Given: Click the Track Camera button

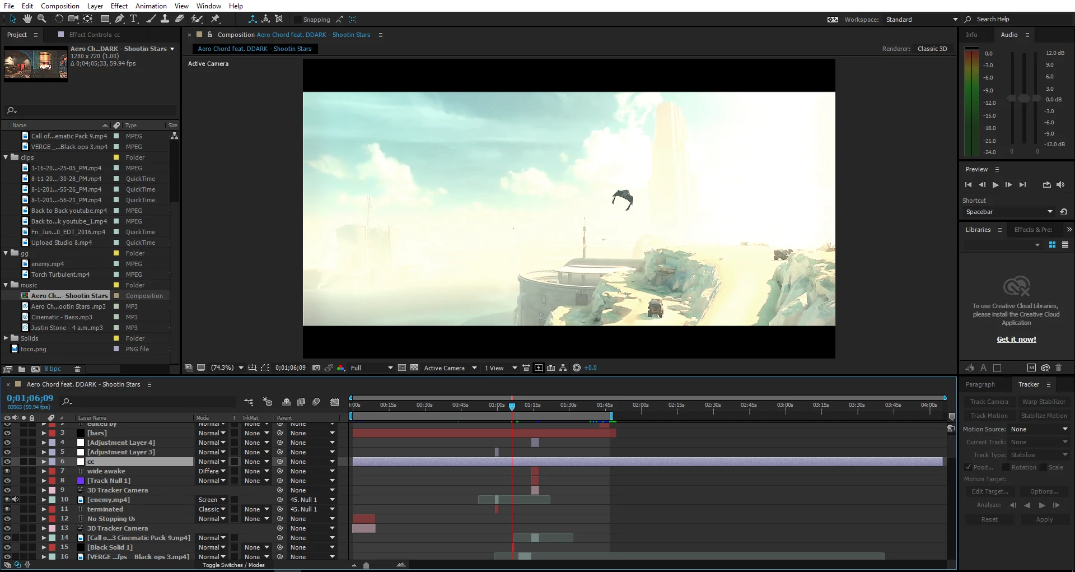Looking at the screenshot, I should pyautogui.click(x=989, y=402).
